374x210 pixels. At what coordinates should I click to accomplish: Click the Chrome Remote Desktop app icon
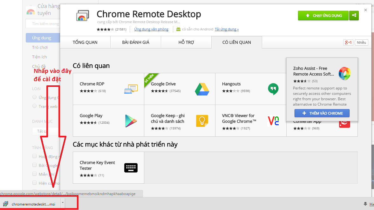(83, 16)
